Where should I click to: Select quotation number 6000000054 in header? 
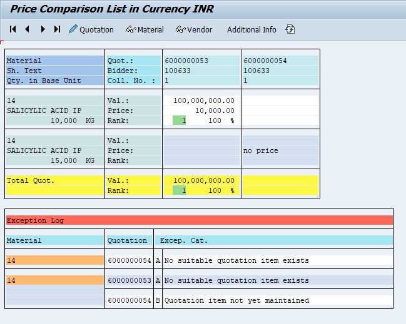tap(265, 61)
